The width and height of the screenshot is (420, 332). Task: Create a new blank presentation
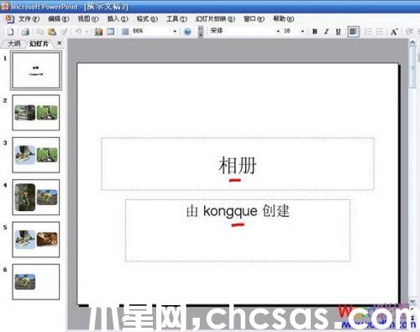10,31
